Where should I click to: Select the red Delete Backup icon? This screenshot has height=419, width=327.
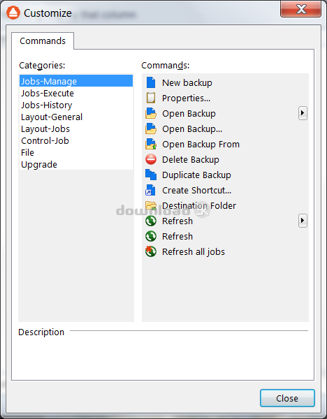click(151, 159)
